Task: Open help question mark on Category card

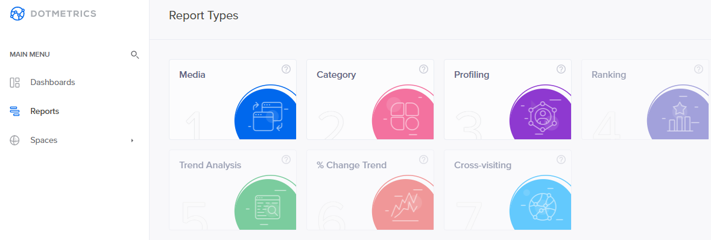Action: (423, 69)
